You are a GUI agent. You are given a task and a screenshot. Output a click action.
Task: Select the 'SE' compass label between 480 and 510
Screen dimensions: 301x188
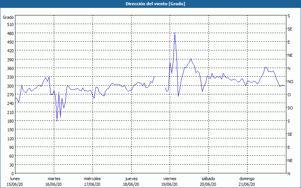click(x=290, y=29)
